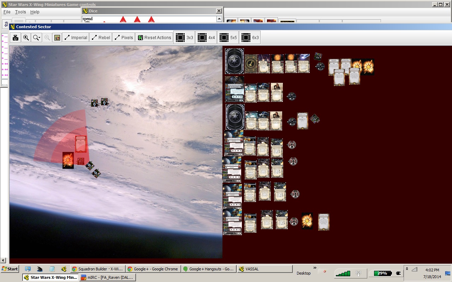Activate the Pixels measuring tool
Screen dimensions: 452x282
123,38
